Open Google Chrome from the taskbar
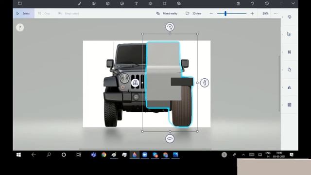This screenshot has height=175, width=311. (x=104, y=155)
